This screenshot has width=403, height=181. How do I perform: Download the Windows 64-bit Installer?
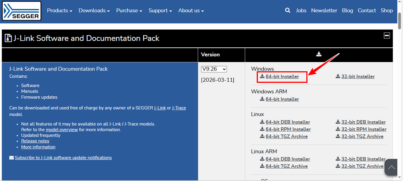tap(282, 77)
